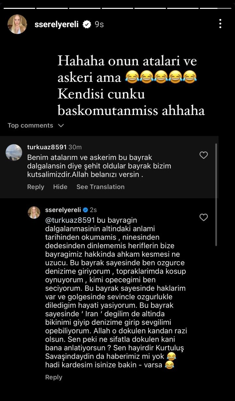Screen dimensions: 235x401
Task: Hide the comment from turkuaz8591
Action: 60,187
